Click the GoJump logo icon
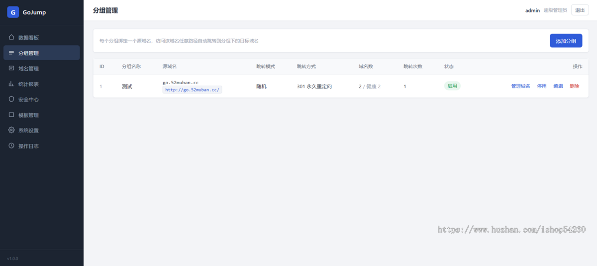This screenshot has width=597, height=266. pos(13,12)
